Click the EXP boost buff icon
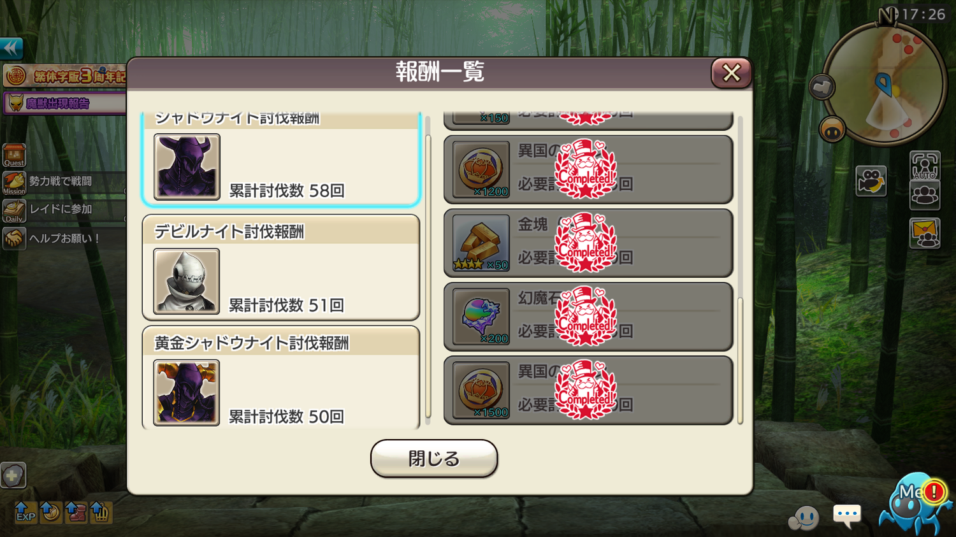Viewport: 956px width, 537px height. pos(25,512)
